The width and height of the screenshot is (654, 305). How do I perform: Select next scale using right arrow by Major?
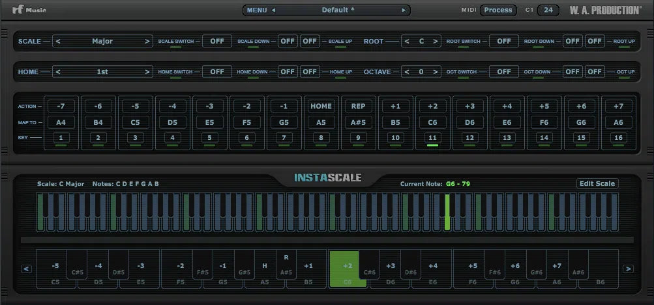[147, 41]
